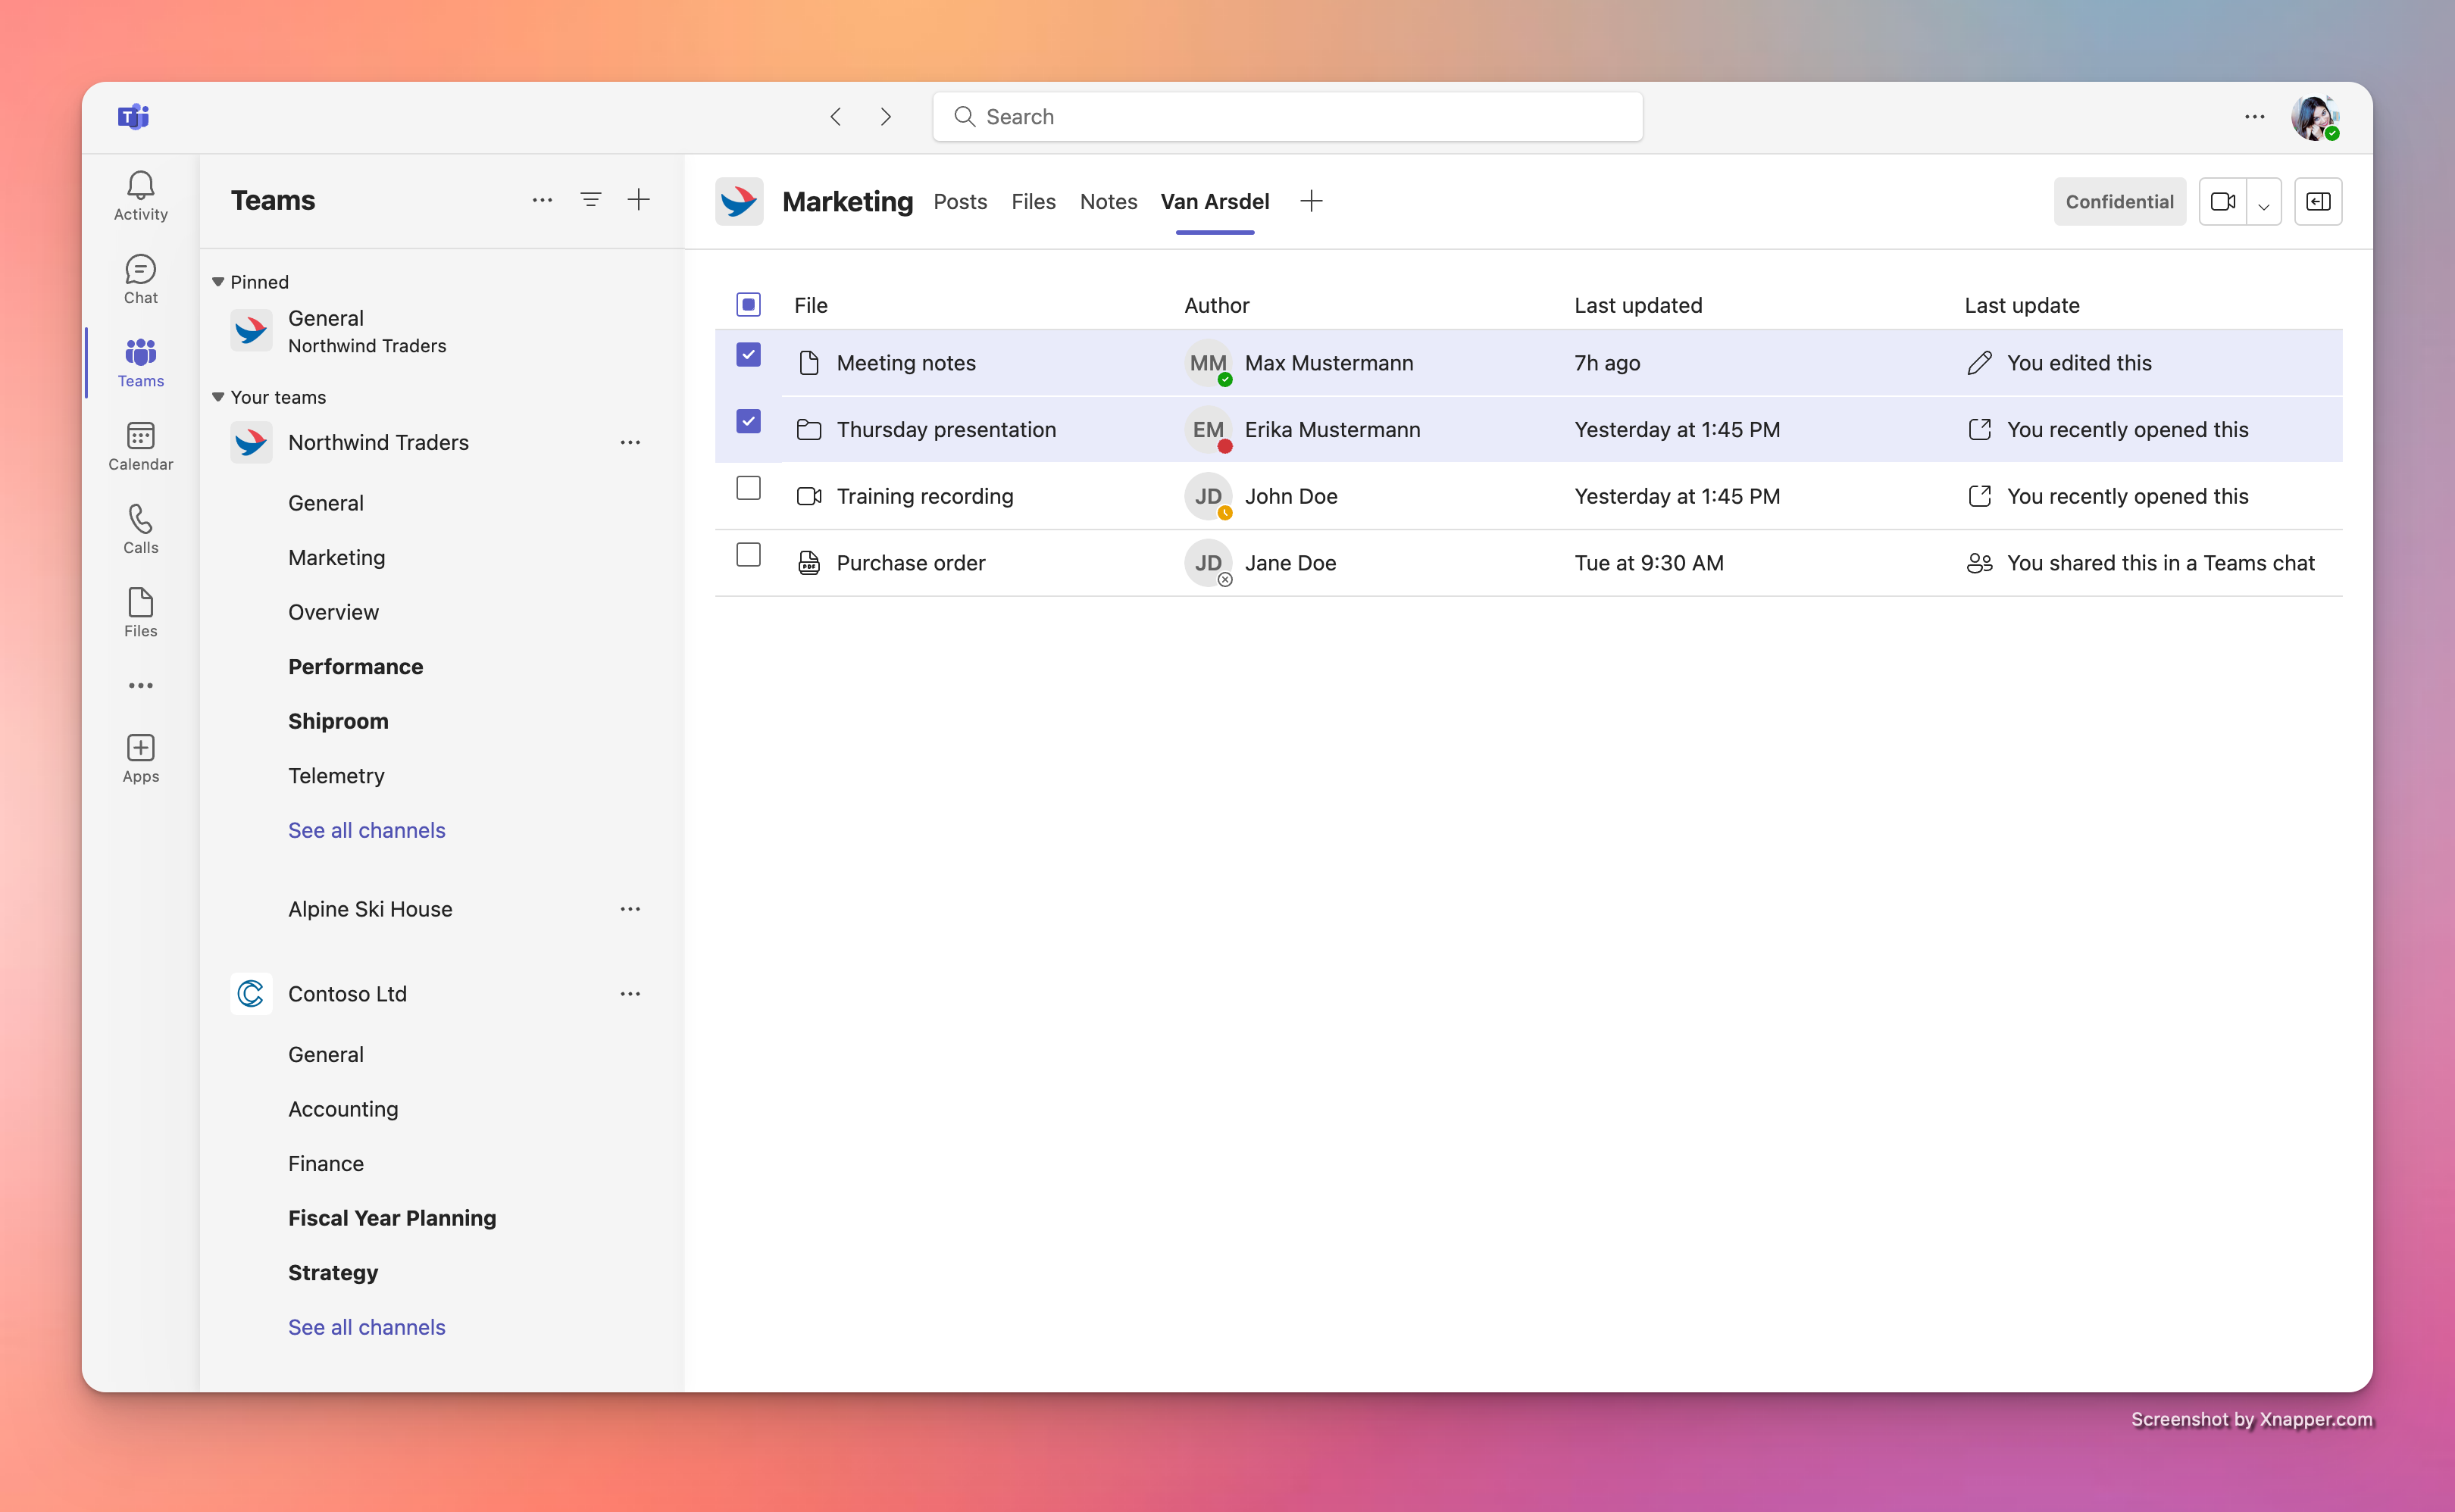
Task: Open Teams panel more options ellipsis
Action: 542,200
